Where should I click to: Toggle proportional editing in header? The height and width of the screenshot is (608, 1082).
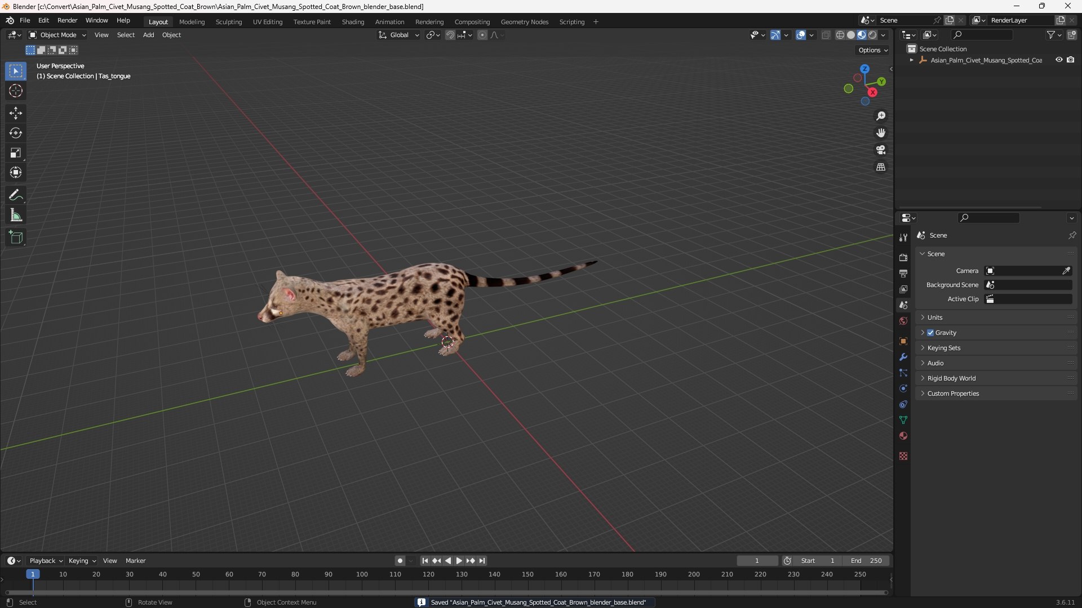click(482, 35)
